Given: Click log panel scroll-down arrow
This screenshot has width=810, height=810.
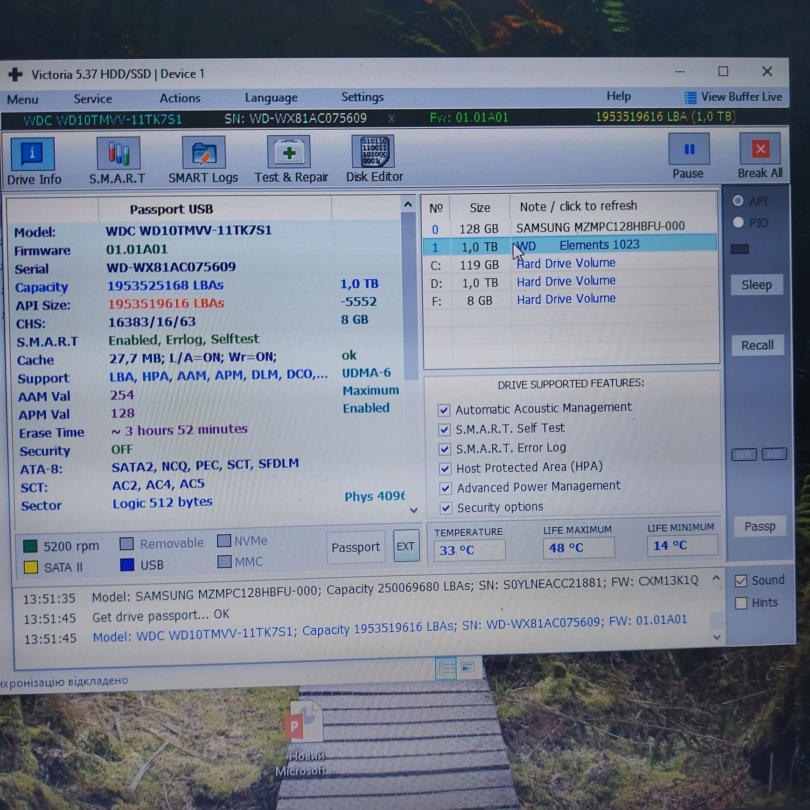Looking at the screenshot, I should (x=717, y=637).
